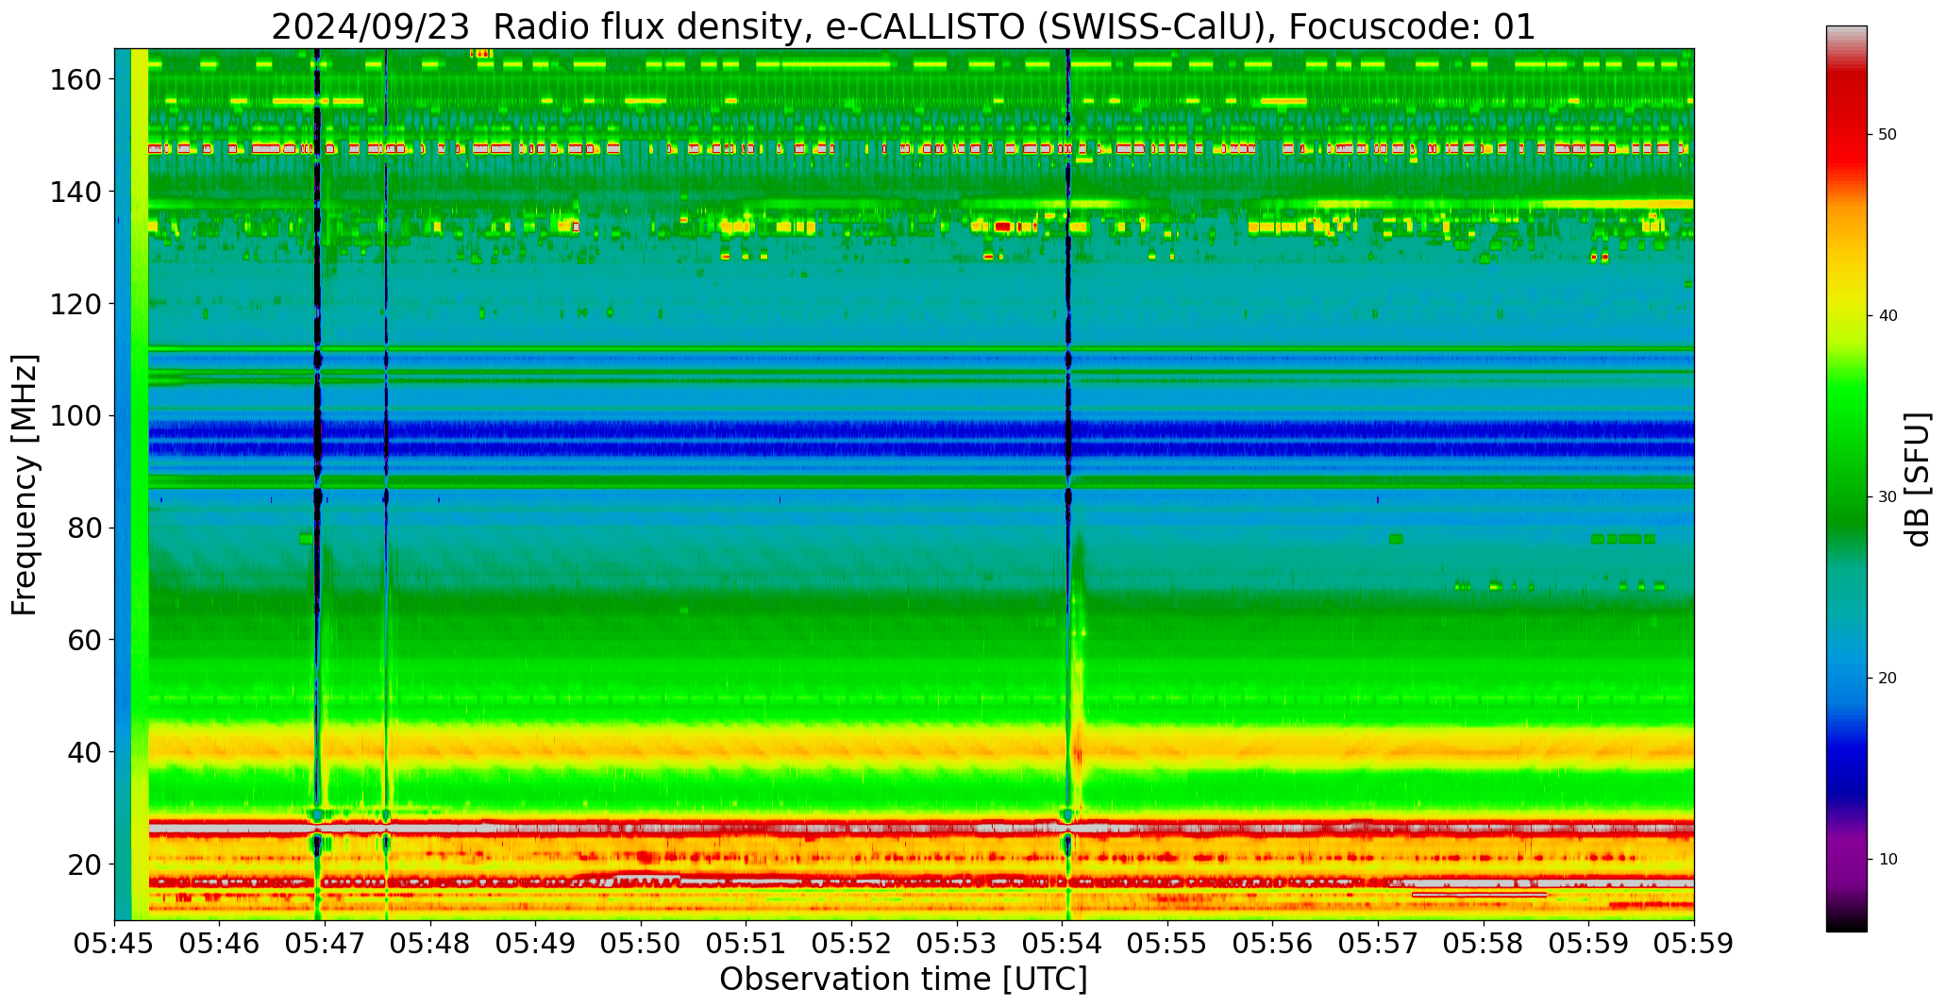Click the 05:51 time tick label
Screen dimensions: 1946x1007
[747, 944]
